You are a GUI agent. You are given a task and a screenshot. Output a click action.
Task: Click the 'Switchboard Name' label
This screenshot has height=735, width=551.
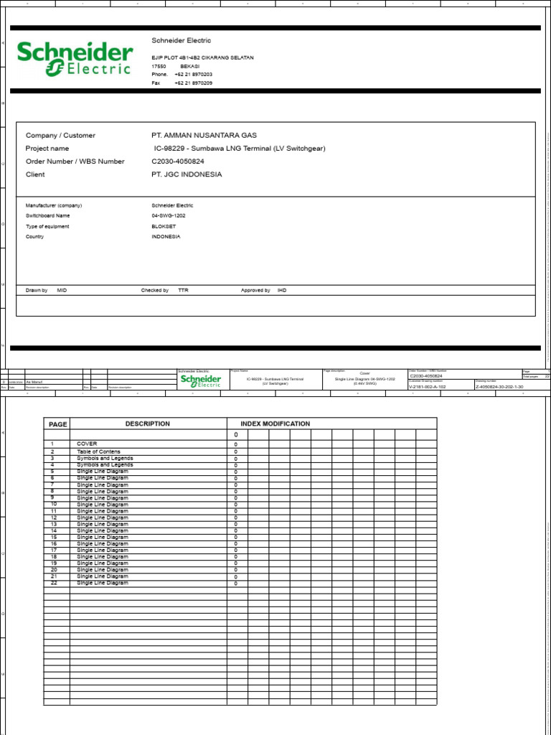point(48,216)
